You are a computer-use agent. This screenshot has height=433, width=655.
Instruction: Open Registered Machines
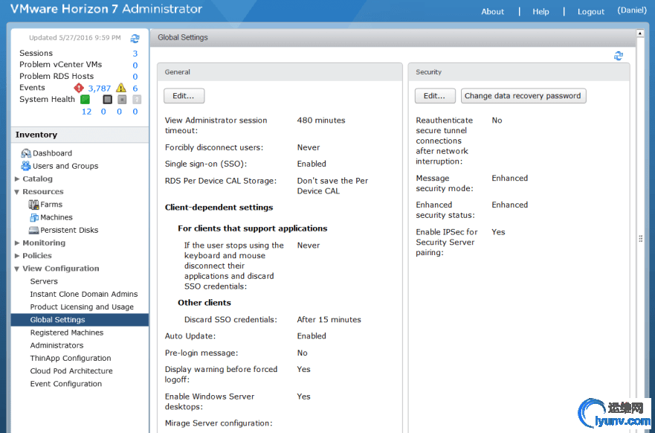pos(67,333)
